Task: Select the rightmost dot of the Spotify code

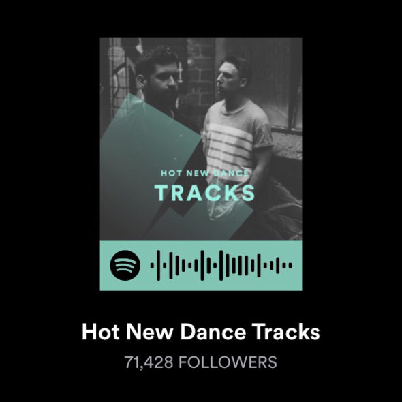Action: tap(290, 265)
